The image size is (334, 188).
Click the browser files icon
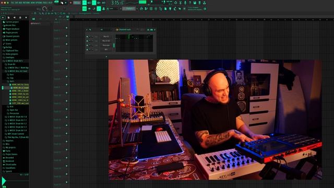click(x=8, y=17)
